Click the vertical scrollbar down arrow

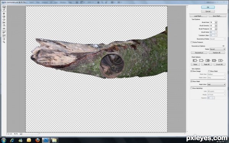pos(187,132)
